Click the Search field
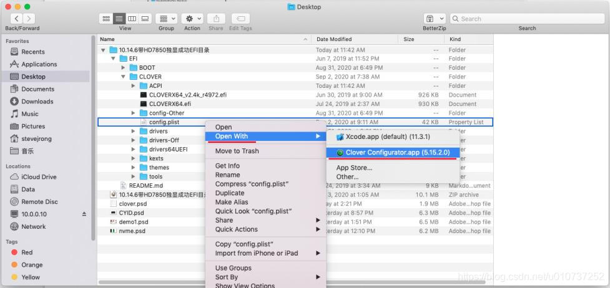The width and height of the screenshot is (610, 288). click(527, 18)
